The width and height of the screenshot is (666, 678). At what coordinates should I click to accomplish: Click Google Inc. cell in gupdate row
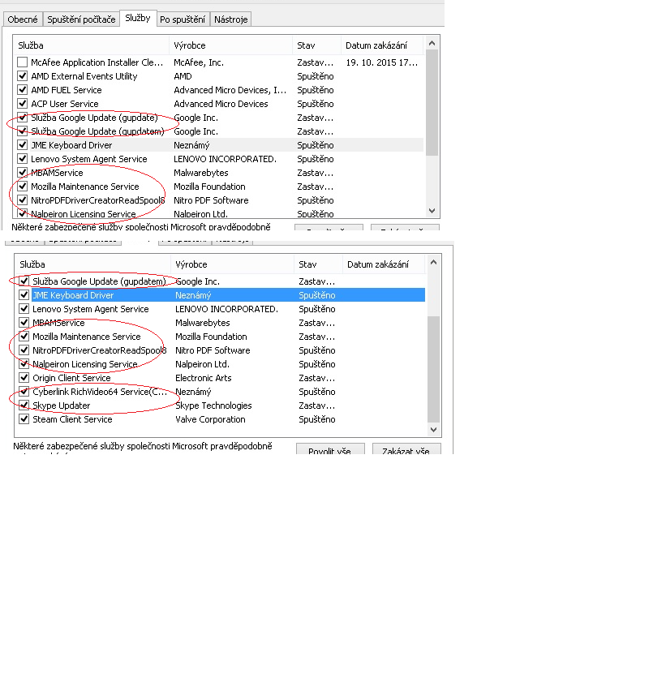[196, 118]
